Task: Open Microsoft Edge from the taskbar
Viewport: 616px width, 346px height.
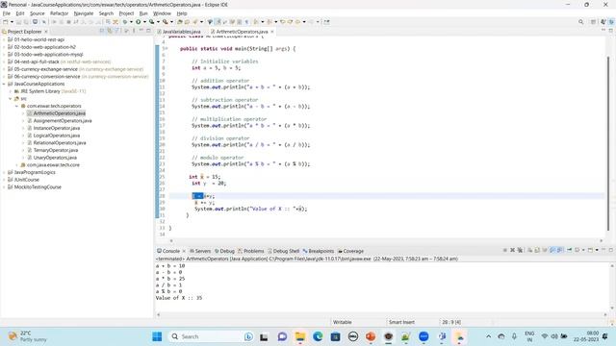Action: coord(318,336)
